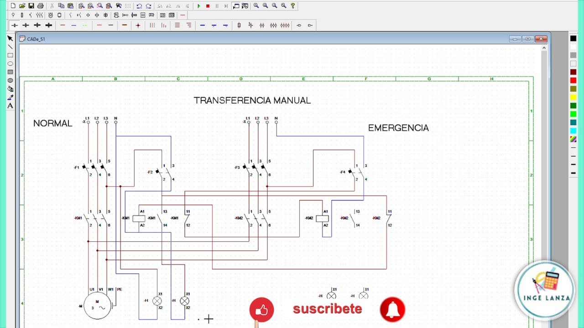Cut selection with the scissors icon
The image size is (584, 328).
point(52,6)
